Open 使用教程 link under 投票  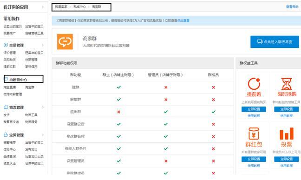[x=286, y=166]
